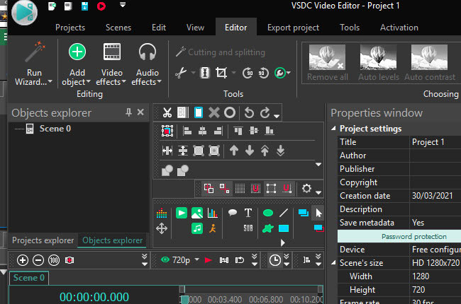Click the timeline playhead marker
Viewport: 461px width, 304px height.
(x=184, y=299)
